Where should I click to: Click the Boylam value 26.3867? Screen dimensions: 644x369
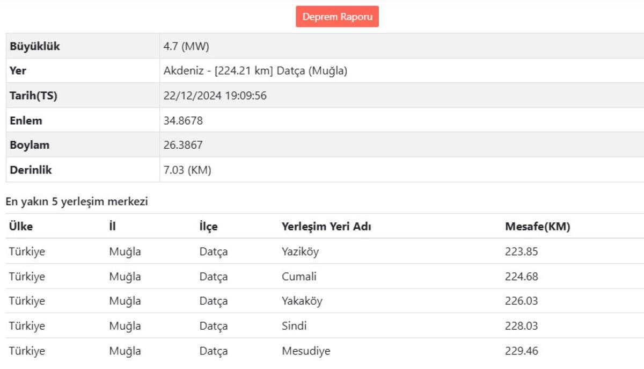pyautogui.click(x=183, y=145)
